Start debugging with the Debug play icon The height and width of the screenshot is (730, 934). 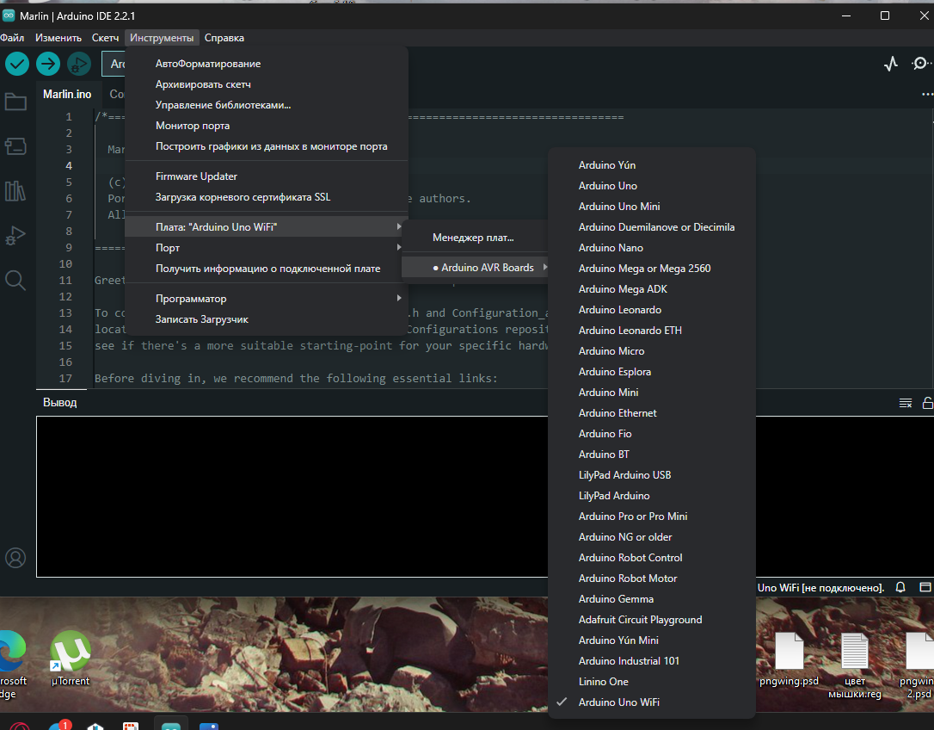[x=79, y=64]
